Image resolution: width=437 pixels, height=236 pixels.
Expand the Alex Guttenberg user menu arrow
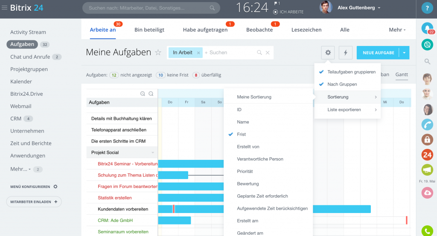[x=379, y=8]
